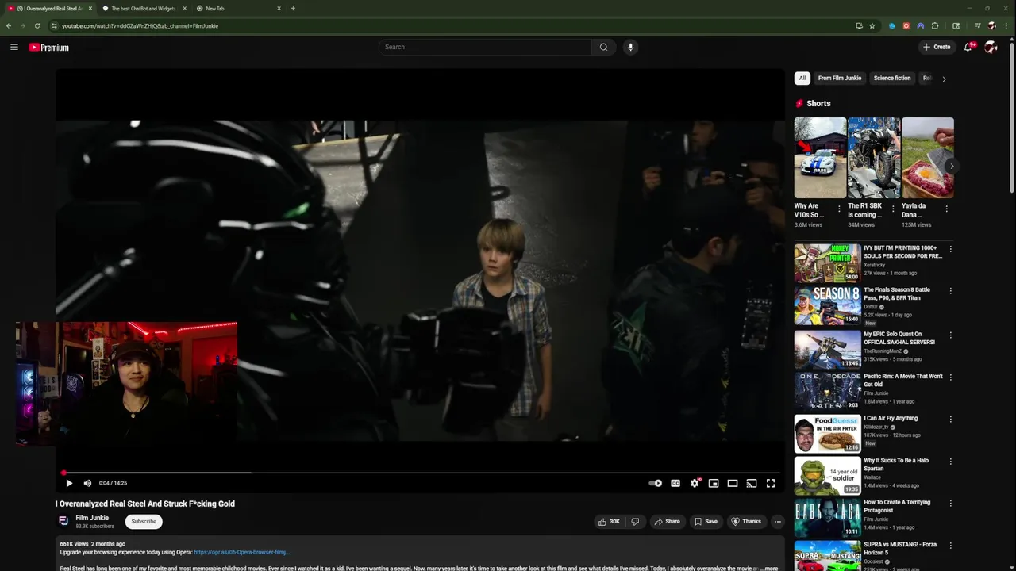This screenshot has height=571, width=1016.
Task: Cast the video to a TV
Action: point(752,483)
